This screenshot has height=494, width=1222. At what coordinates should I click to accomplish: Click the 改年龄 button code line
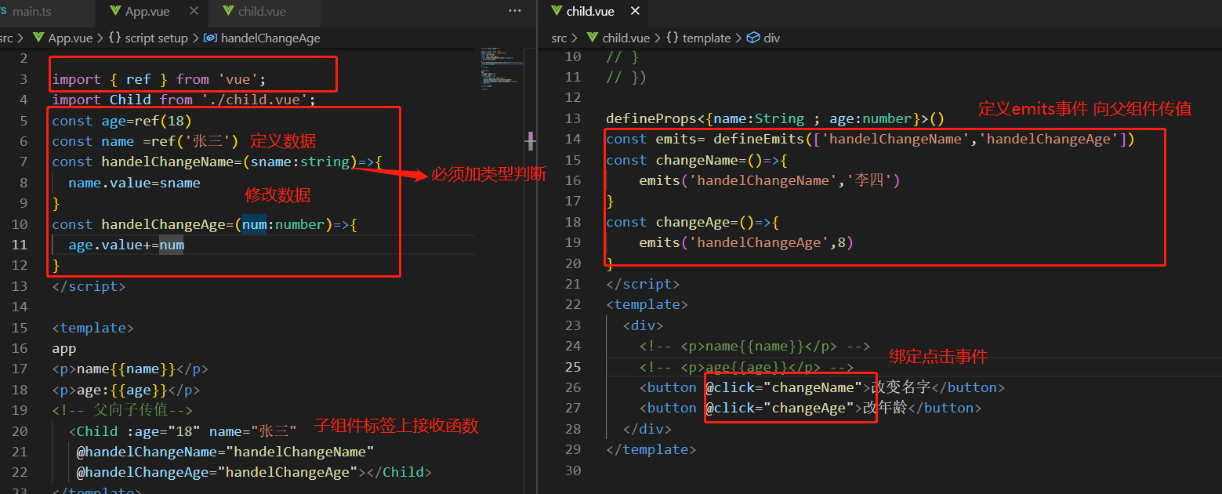coord(810,408)
